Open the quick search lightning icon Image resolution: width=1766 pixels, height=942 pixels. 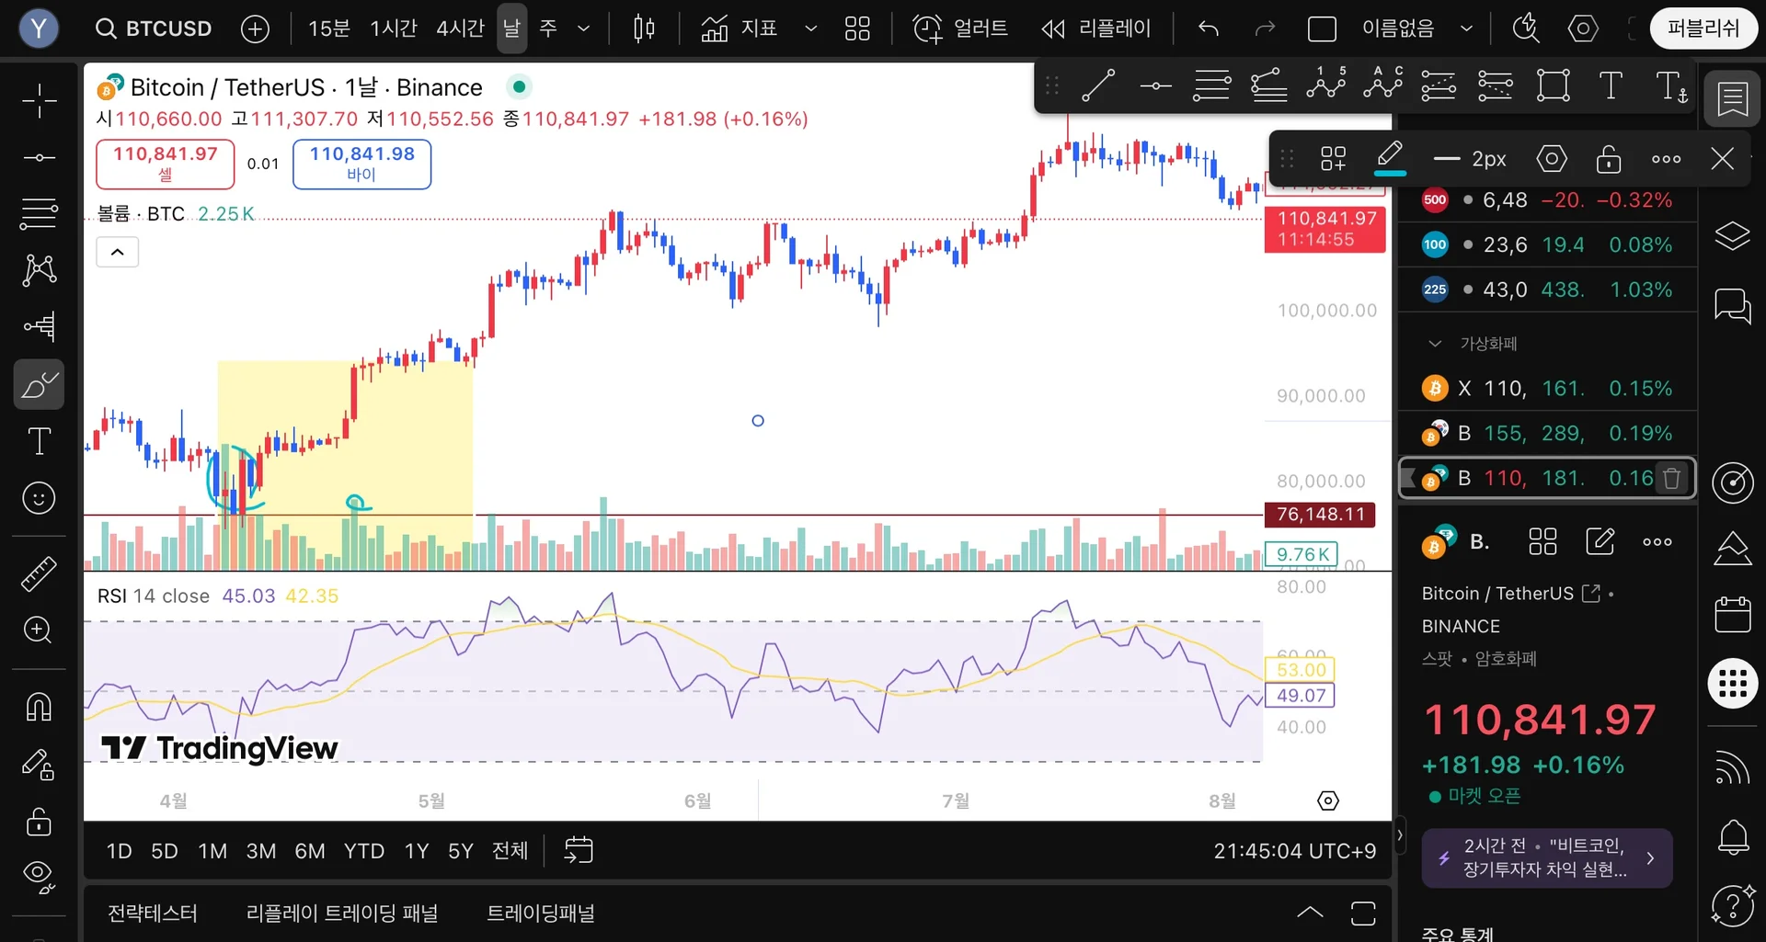1526,28
